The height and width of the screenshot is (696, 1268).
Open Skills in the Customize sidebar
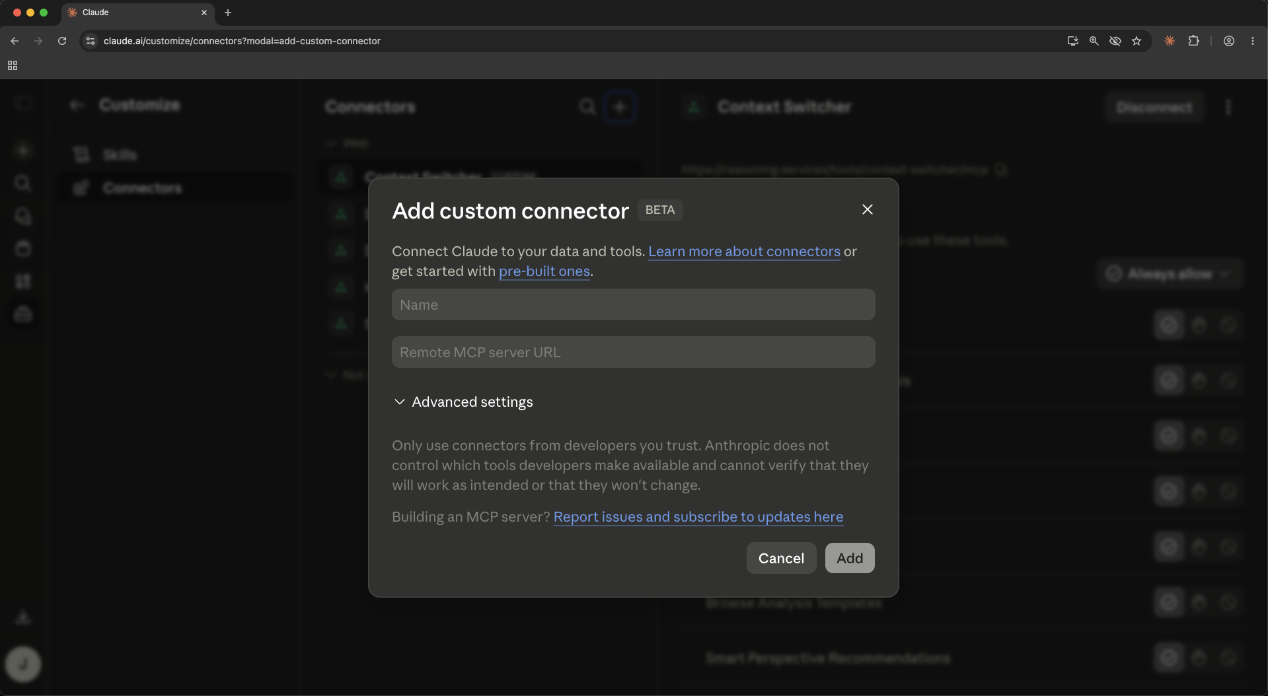(173, 155)
